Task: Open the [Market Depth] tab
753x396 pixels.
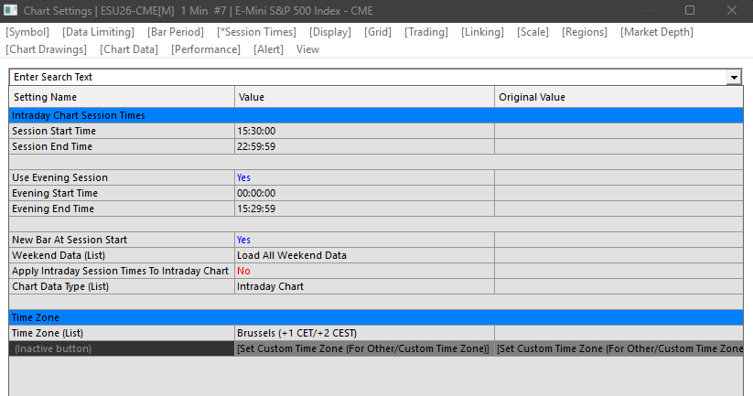Action: (x=657, y=32)
